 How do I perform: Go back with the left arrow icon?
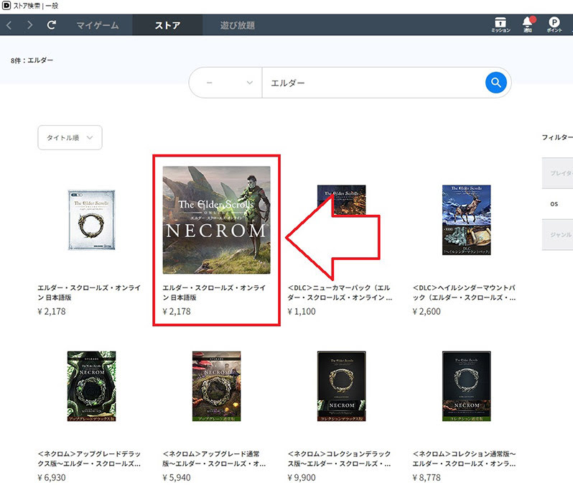pyautogui.click(x=9, y=25)
